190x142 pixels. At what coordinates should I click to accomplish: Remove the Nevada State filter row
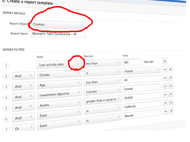click(166, 111)
